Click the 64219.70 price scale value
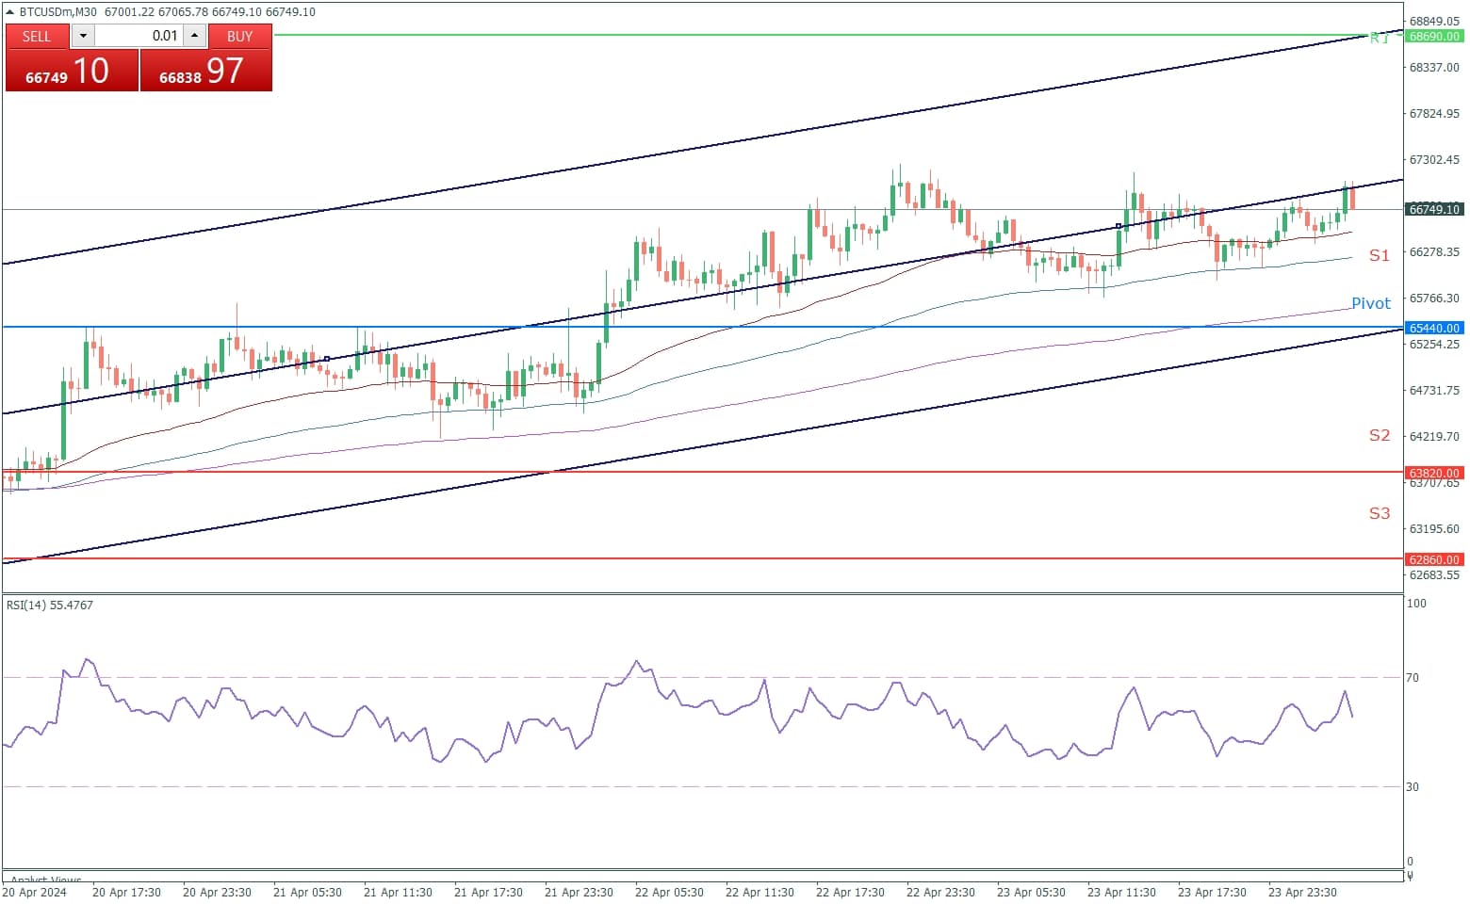Screen dimensions: 1470x904 (x=1434, y=436)
